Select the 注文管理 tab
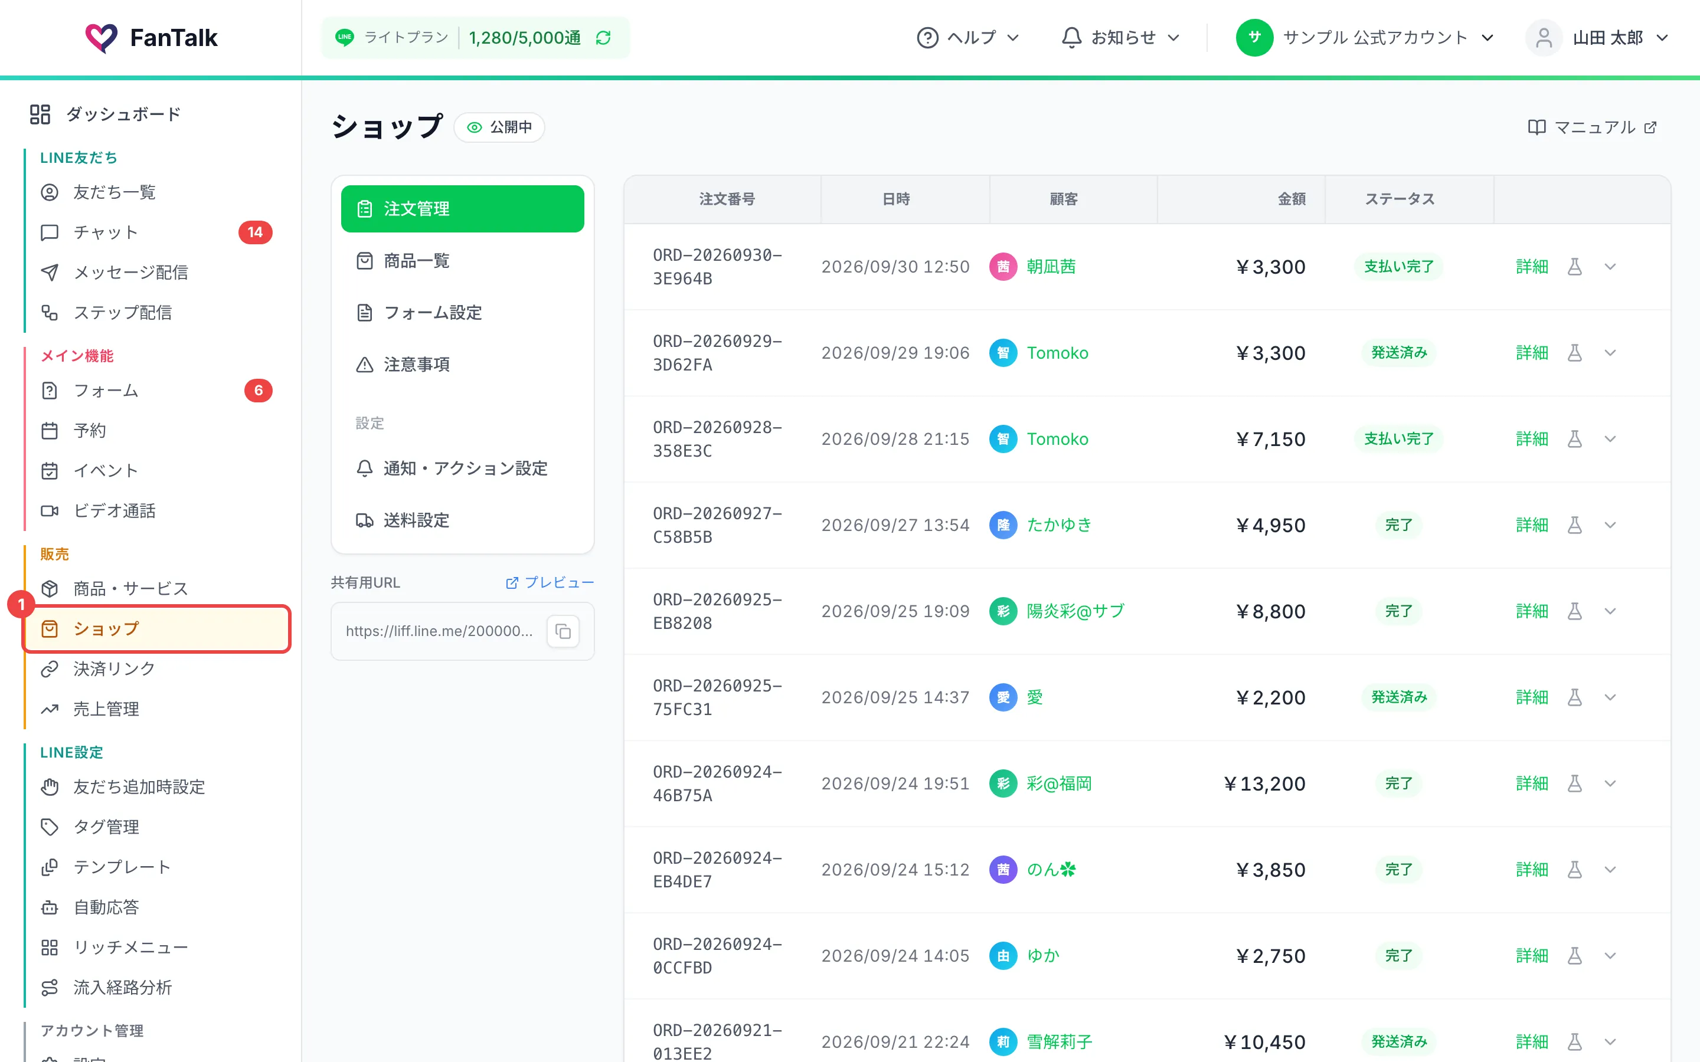The width and height of the screenshot is (1700, 1062). [462, 209]
